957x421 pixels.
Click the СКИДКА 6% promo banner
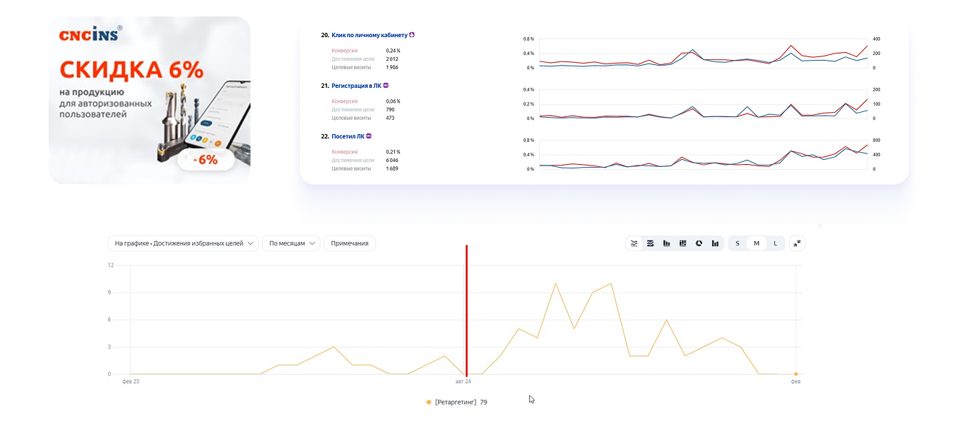coord(149,100)
